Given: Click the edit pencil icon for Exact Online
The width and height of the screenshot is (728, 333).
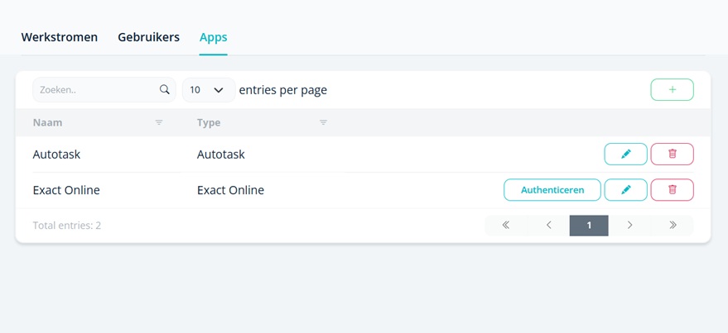Looking at the screenshot, I should [625, 190].
